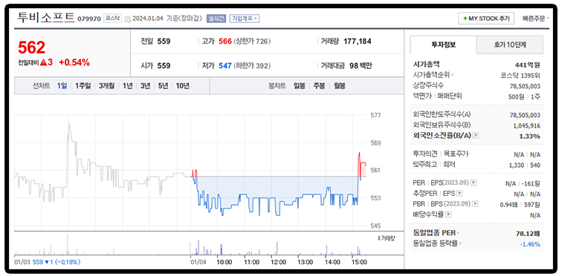
Task: Click the 고가 value 566
Action: tap(225, 42)
